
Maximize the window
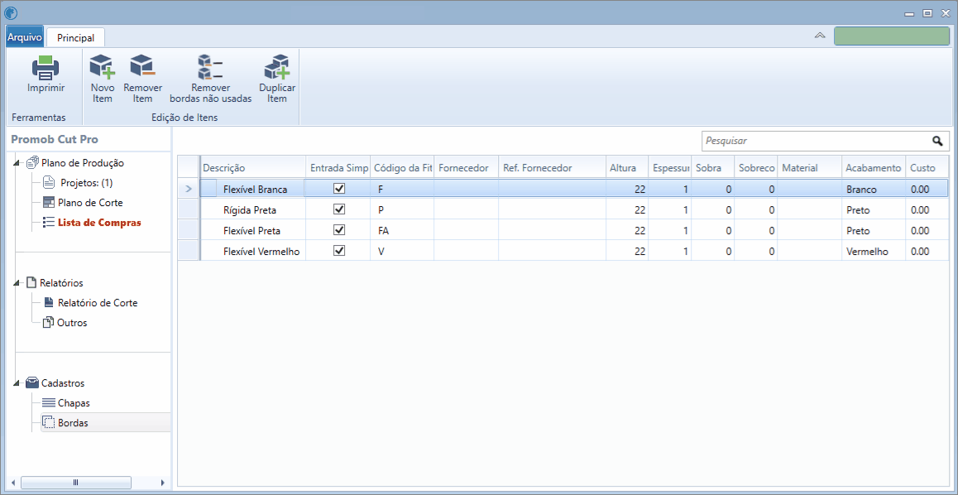pos(927,13)
